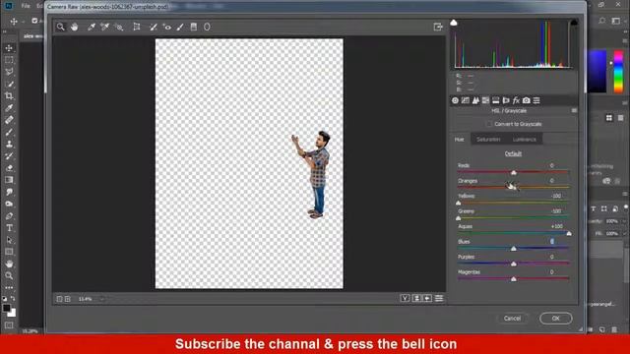This screenshot has height=354, width=630.
Task: Switch to the Hue tab
Action: coord(460,140)
